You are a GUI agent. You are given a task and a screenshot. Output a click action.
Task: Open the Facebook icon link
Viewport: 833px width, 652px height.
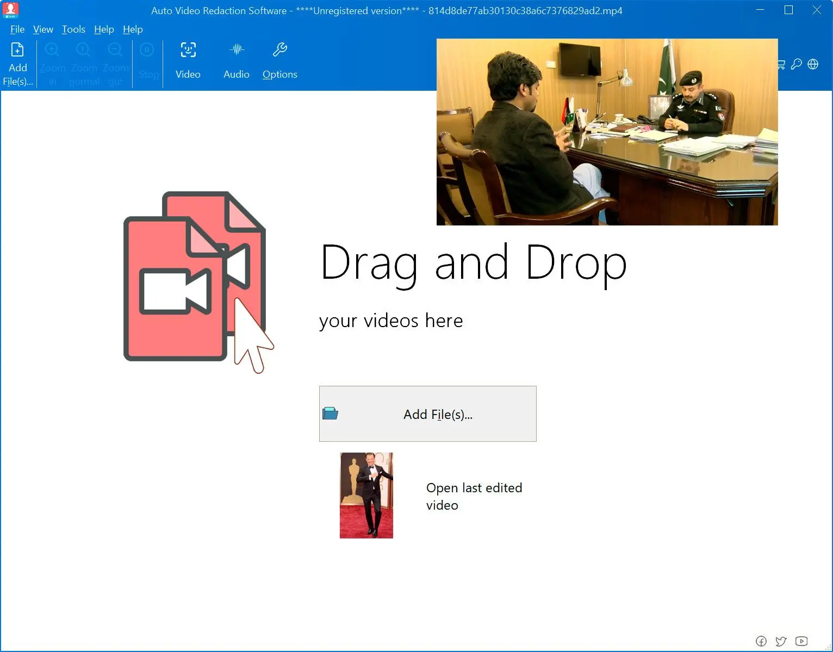pyautogui.click(x=761, y=641)
